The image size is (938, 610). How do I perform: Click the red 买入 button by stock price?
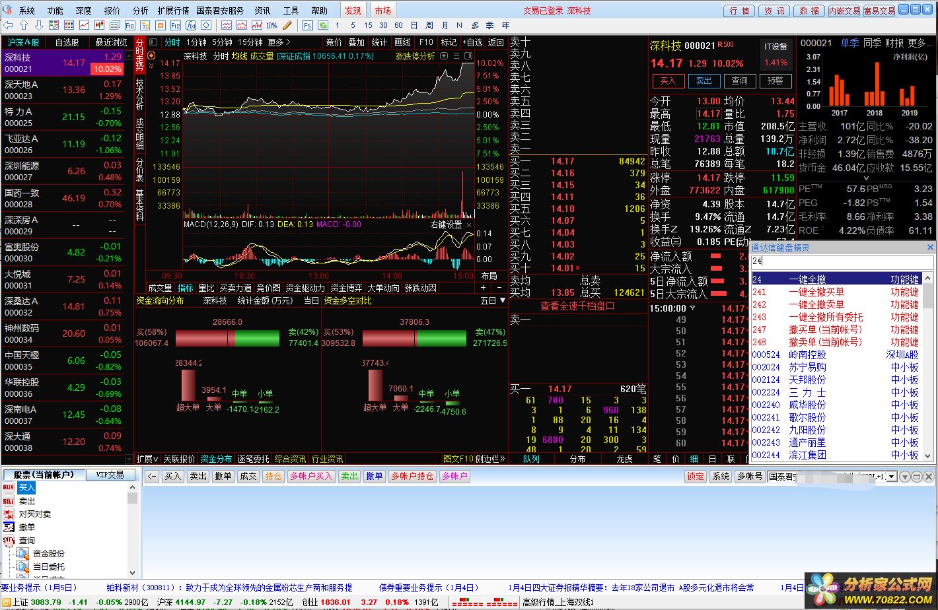click(x=668, y=81)
